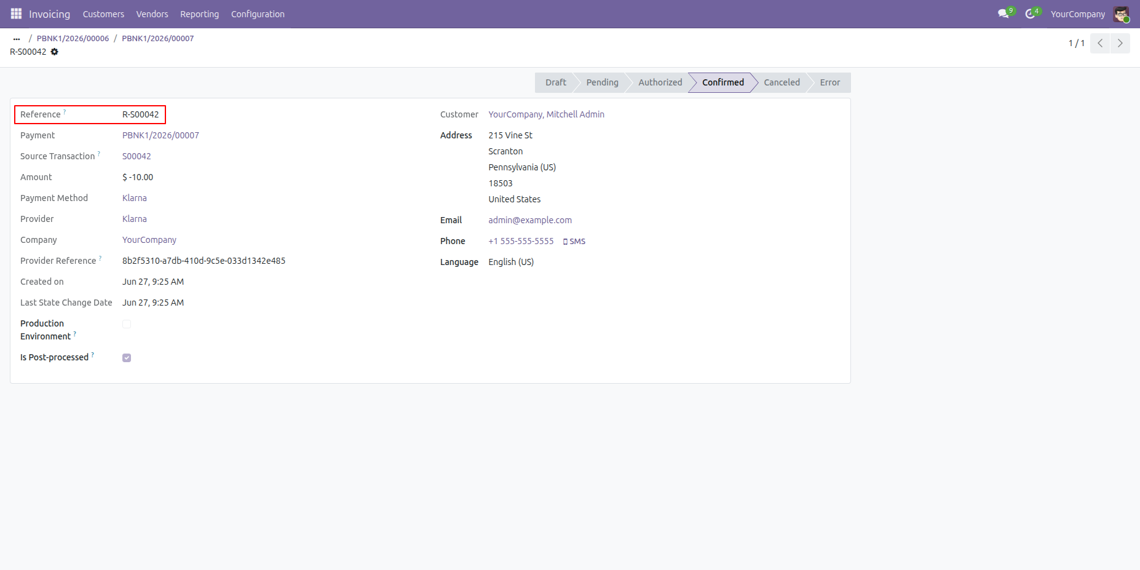Image resolution: width=1140 pixels, height=570 pixels.
Task: Click the record pager 1 / 1
Action: tap(1076, 43)
